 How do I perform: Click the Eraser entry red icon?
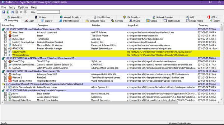click(x=10, y=36)
